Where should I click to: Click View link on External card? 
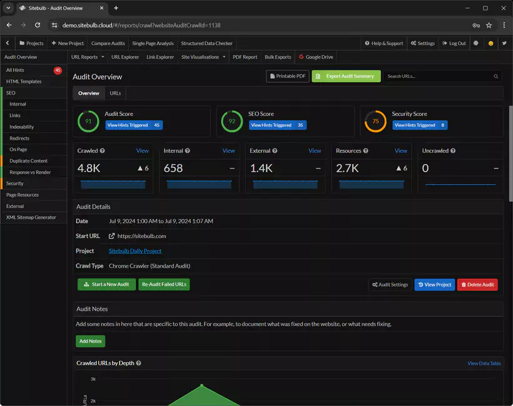point(315,151)
